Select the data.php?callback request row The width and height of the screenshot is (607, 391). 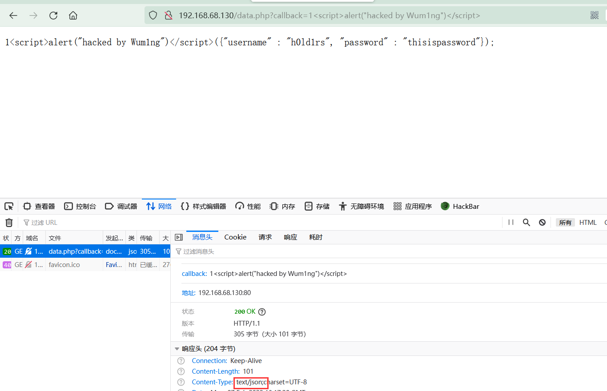point(85,251)
